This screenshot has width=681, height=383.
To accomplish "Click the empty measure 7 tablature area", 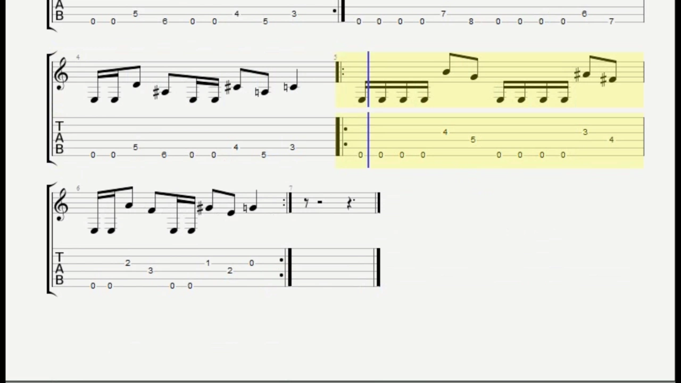I will coord(334,267).
